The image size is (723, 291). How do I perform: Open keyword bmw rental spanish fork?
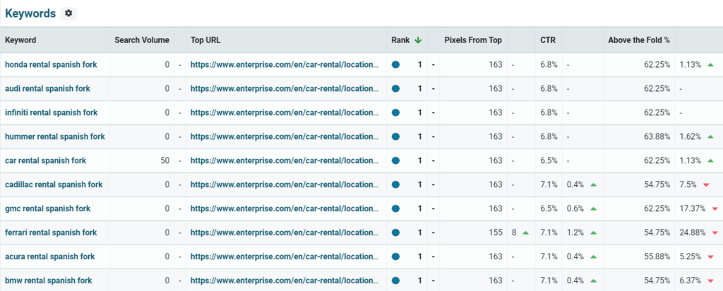[49, 280]
